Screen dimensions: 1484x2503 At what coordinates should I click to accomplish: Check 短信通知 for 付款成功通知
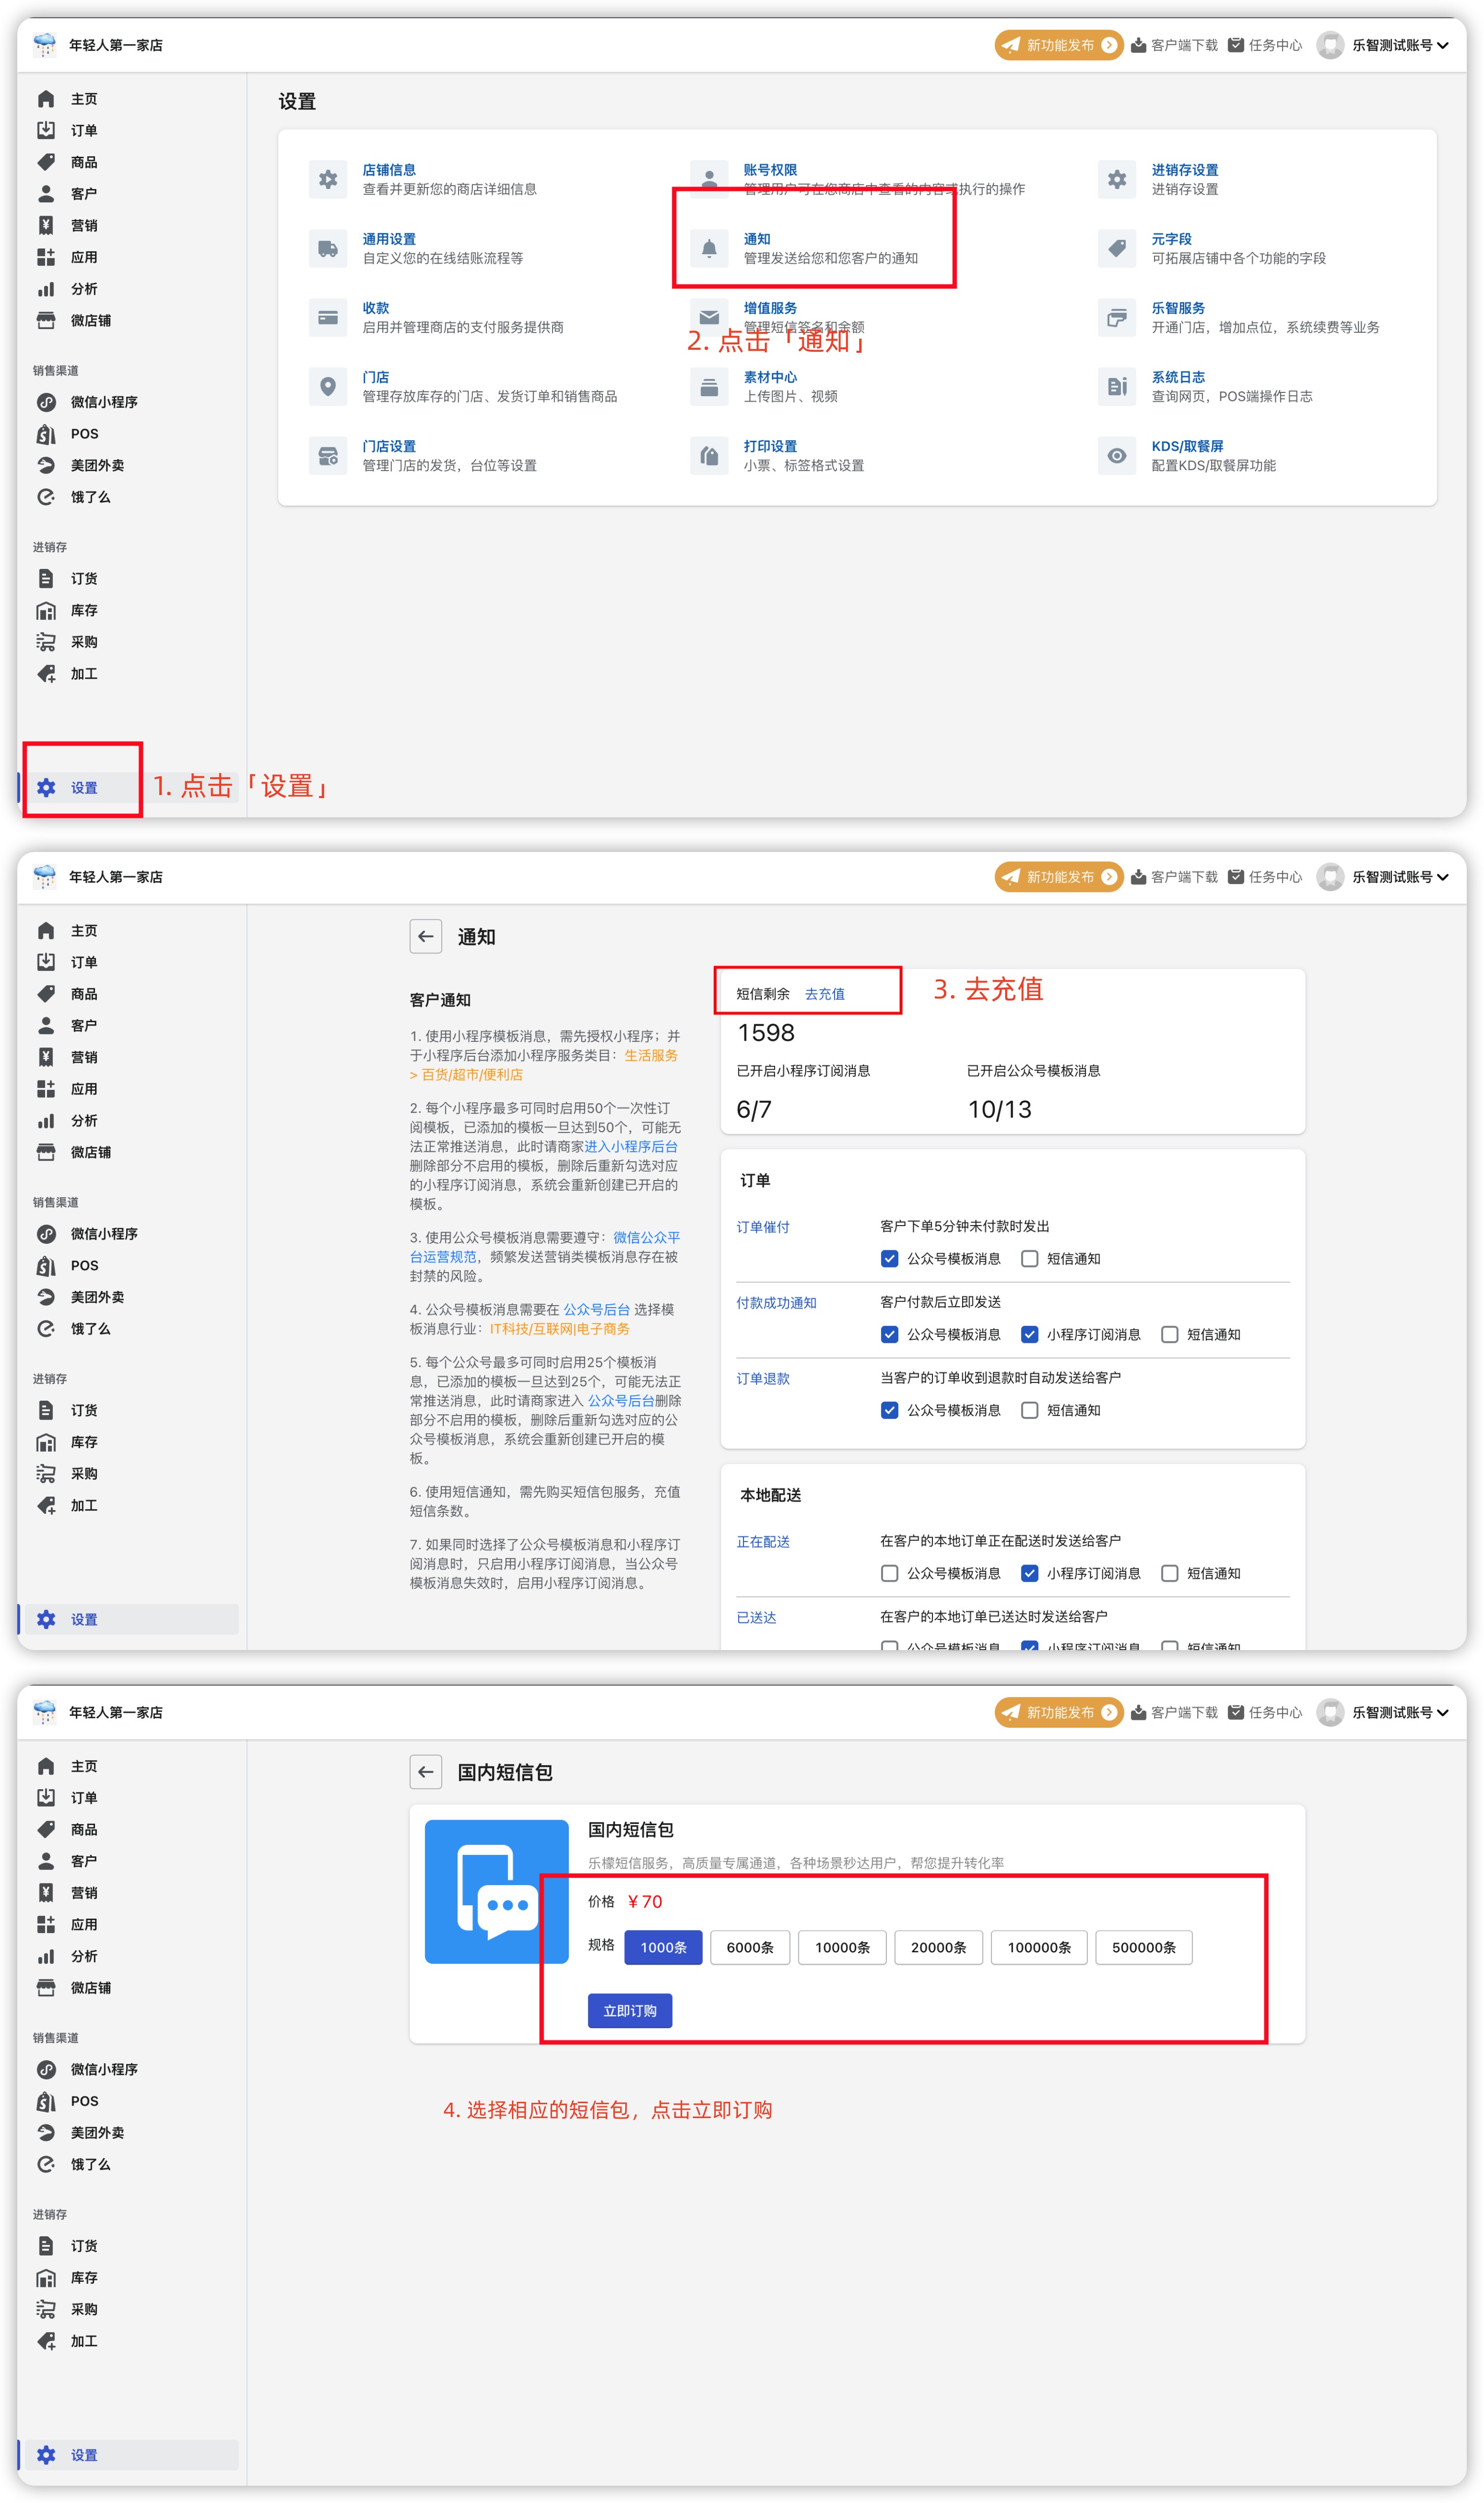(x=1169, y=1334)
